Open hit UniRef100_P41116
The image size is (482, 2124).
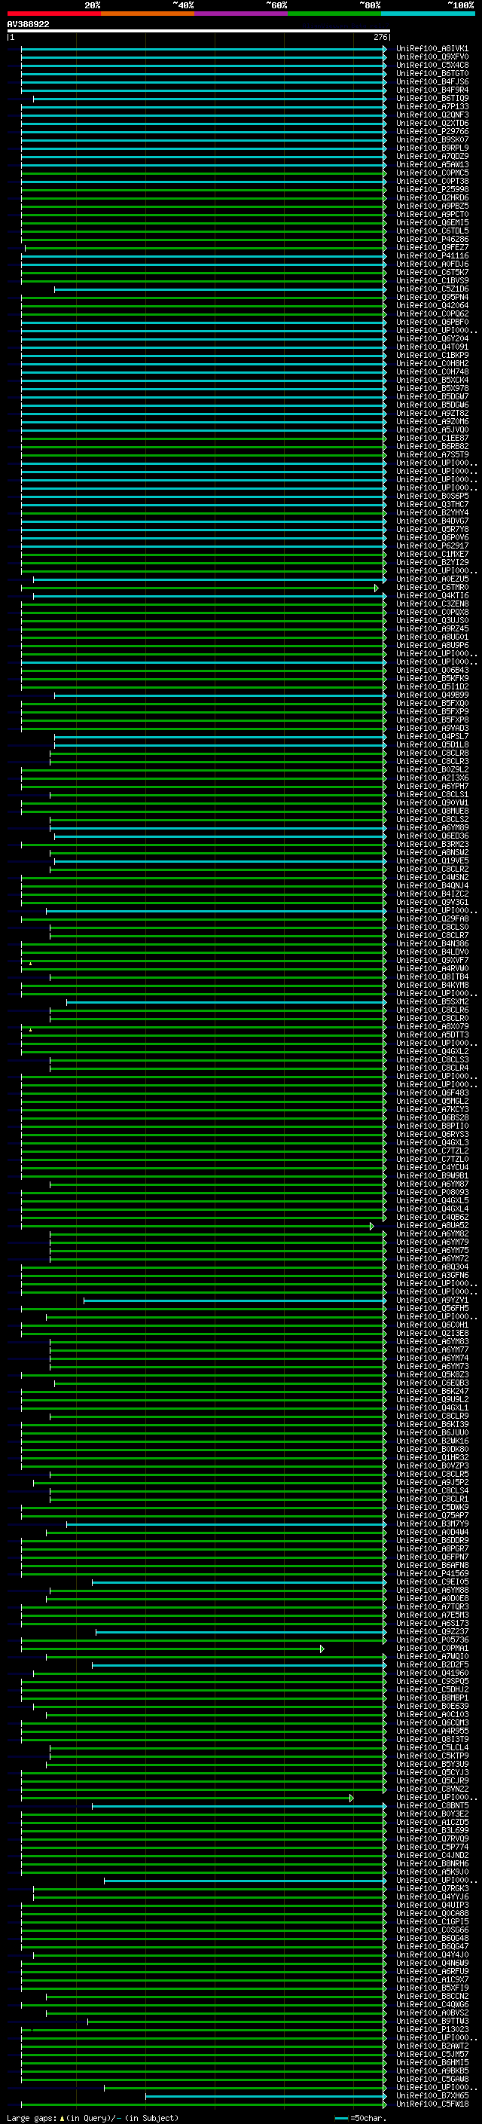click(x=432, y=255)
